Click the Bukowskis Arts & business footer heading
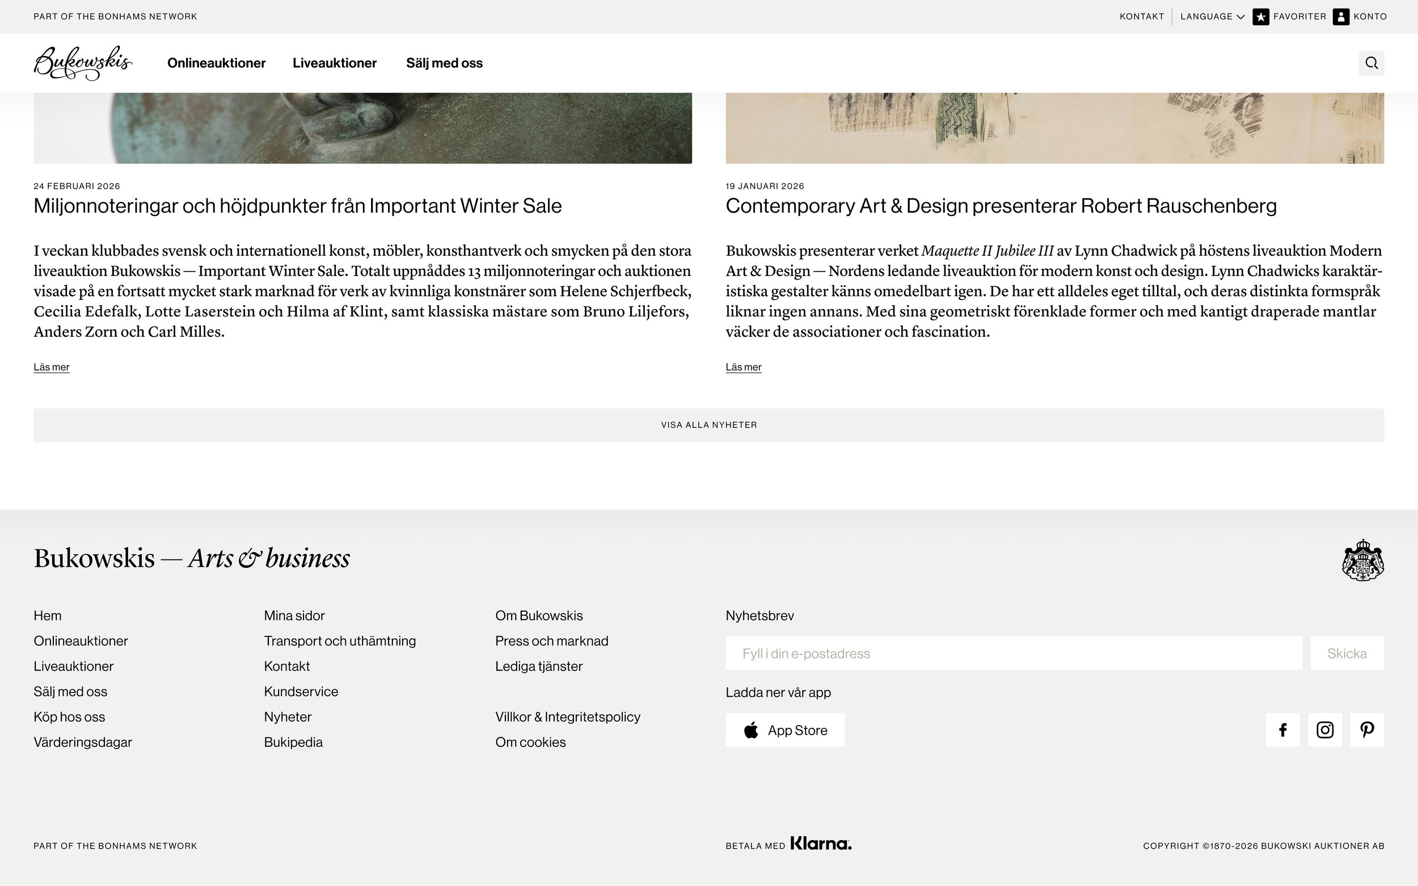The height and width of the screenshot is (886, 1418). [x=192, y=558]
